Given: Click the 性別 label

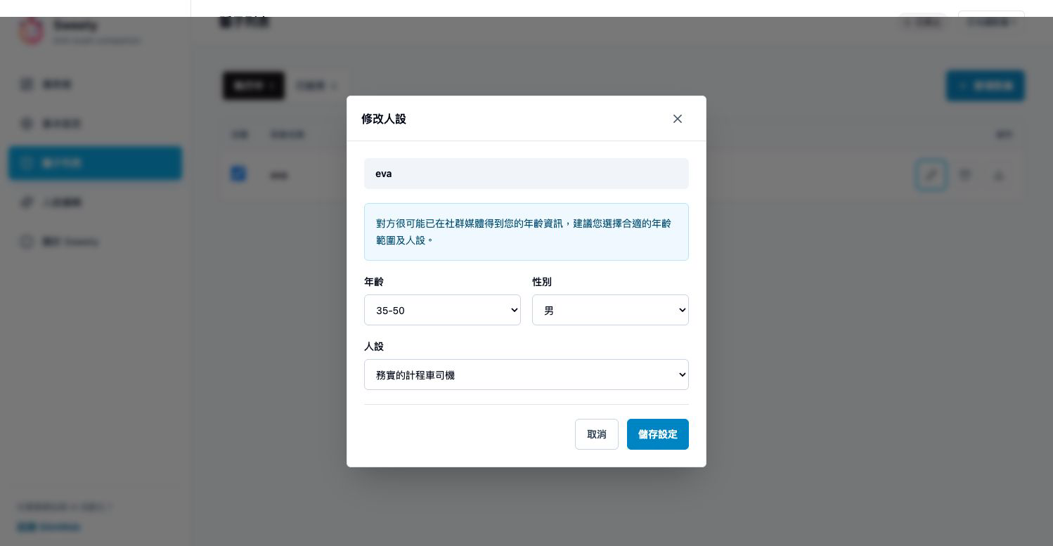Looking at the screenshot, I should (x=542, y=282).
